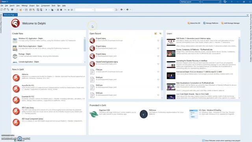Click the GetIt Package Manager link
This screenshot has height=142, width=252.
230,23
